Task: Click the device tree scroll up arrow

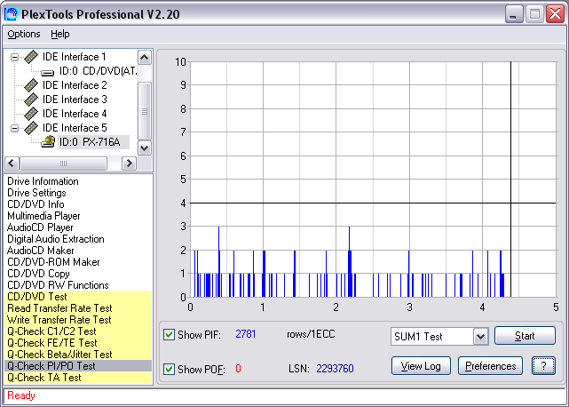Action: 145,58
